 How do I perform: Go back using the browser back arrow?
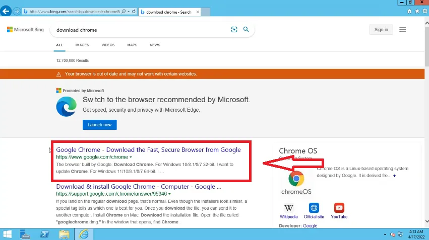pyautogui.click(x=6, y=11)
